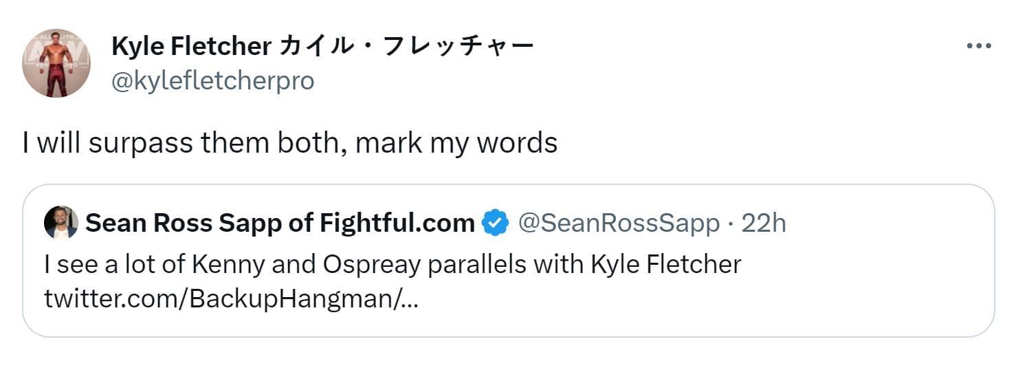The width and height of the screenshot is (1018, 370).
Task: Open the three-dot more options menu
Action: click(x=978, y=46)
